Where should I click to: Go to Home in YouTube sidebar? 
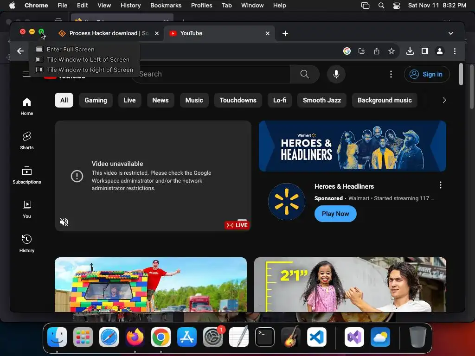pyautogui.click(x=26, y=107)
